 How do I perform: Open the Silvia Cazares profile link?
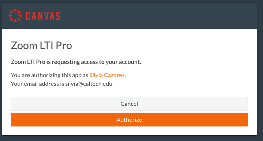click(x=107, y=75)
